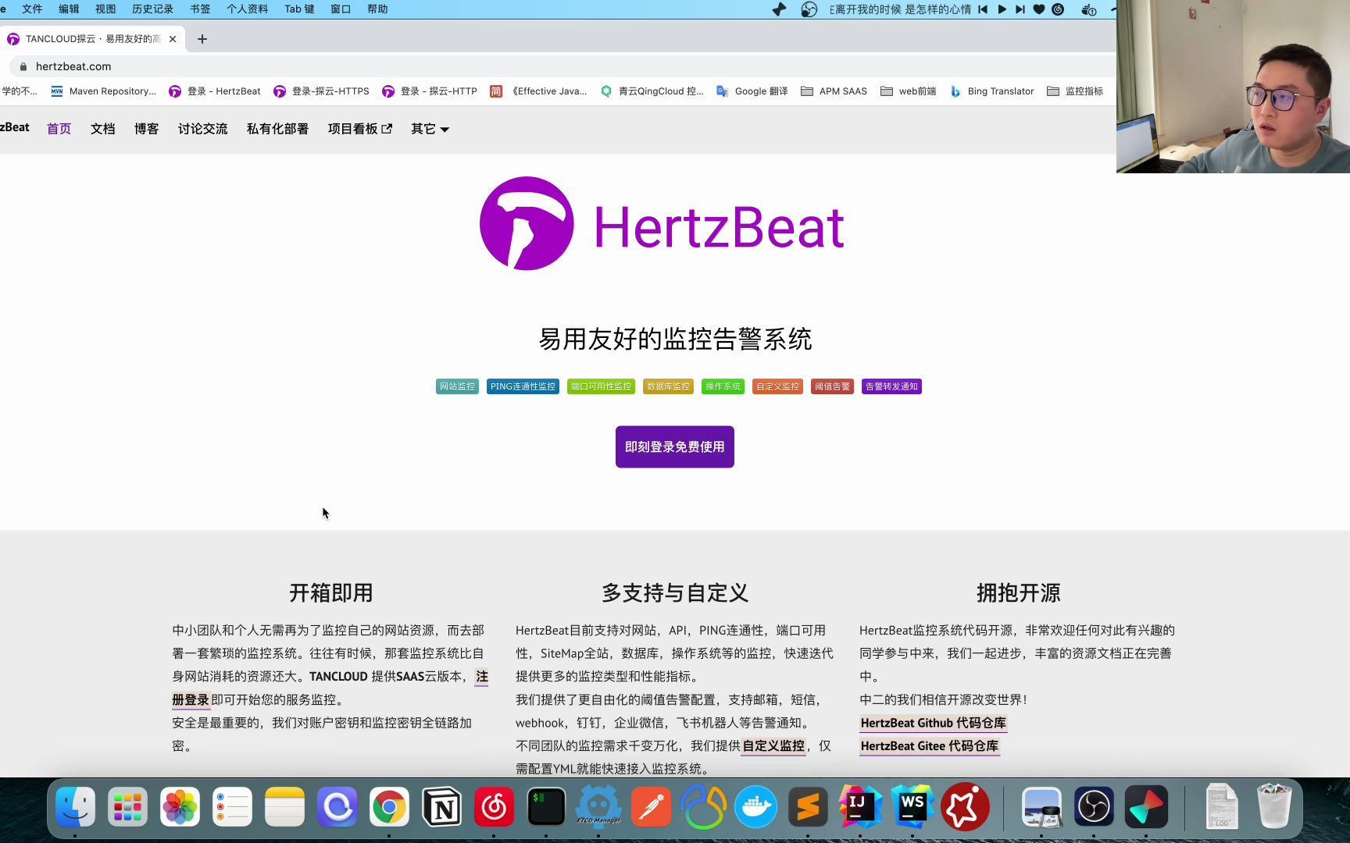The height and width of the screenshot is (843, 1350).
Task: Open the APM SAAS bookmark folder
Action: [834, 91]
